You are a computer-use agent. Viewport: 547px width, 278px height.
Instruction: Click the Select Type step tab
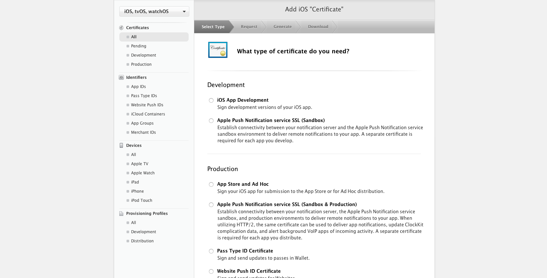click(213, 27)
